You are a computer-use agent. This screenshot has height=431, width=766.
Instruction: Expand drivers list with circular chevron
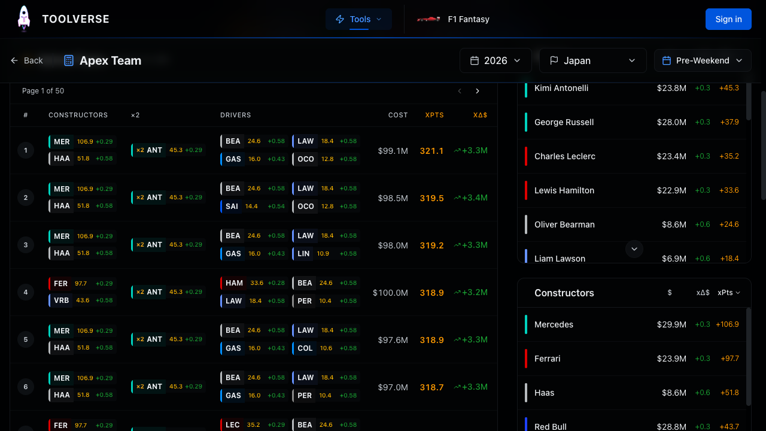(x=634, y=248)
